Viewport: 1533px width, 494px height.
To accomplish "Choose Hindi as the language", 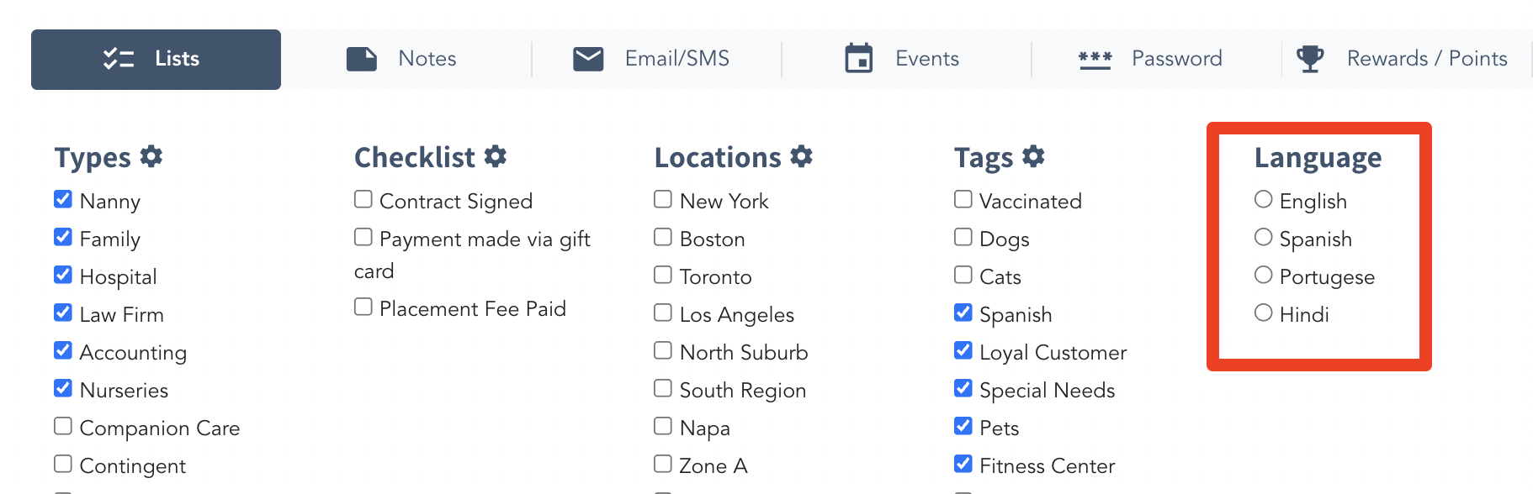I will (x=1263, y=313).
